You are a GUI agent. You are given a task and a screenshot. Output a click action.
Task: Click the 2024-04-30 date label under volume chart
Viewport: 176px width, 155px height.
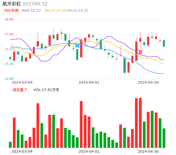pos(148,151)
